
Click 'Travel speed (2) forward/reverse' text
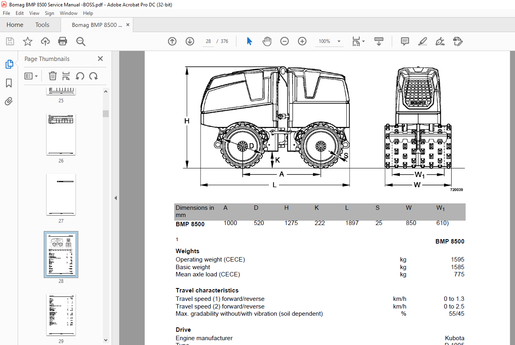pyautogui.click(x=220, y=306)
